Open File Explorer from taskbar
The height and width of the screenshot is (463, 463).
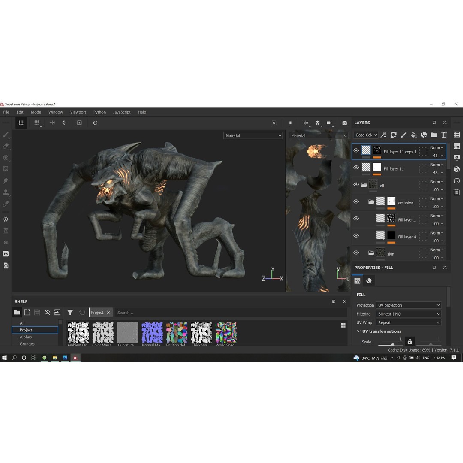(x=54, y=358)
